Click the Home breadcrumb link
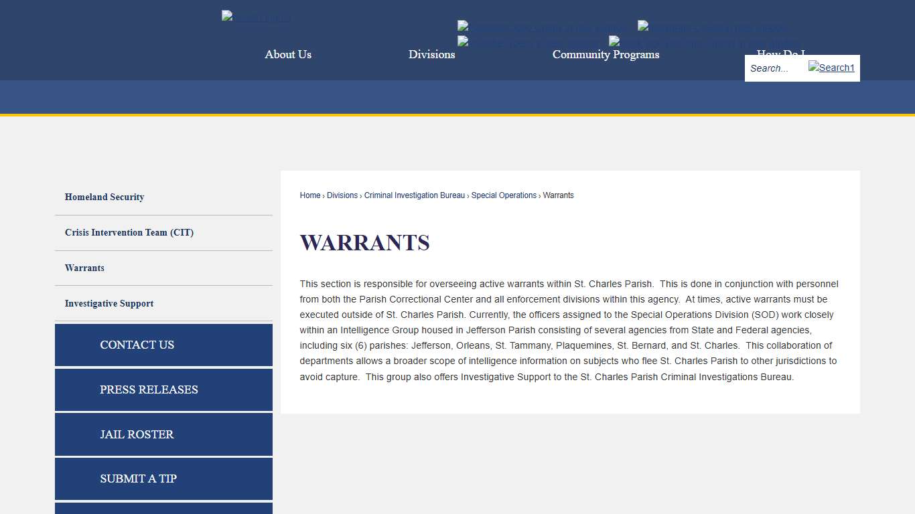The width and height of the screenshot is (915, 514). [309, 195]
